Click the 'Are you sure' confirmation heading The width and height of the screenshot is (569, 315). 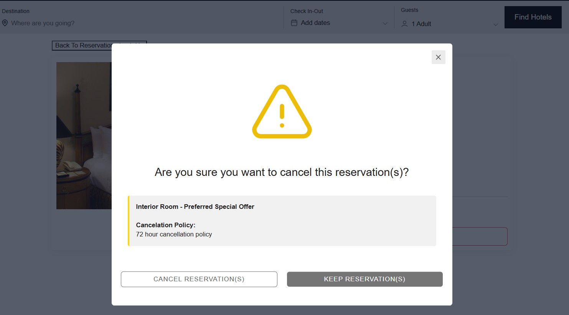(282, 172)
